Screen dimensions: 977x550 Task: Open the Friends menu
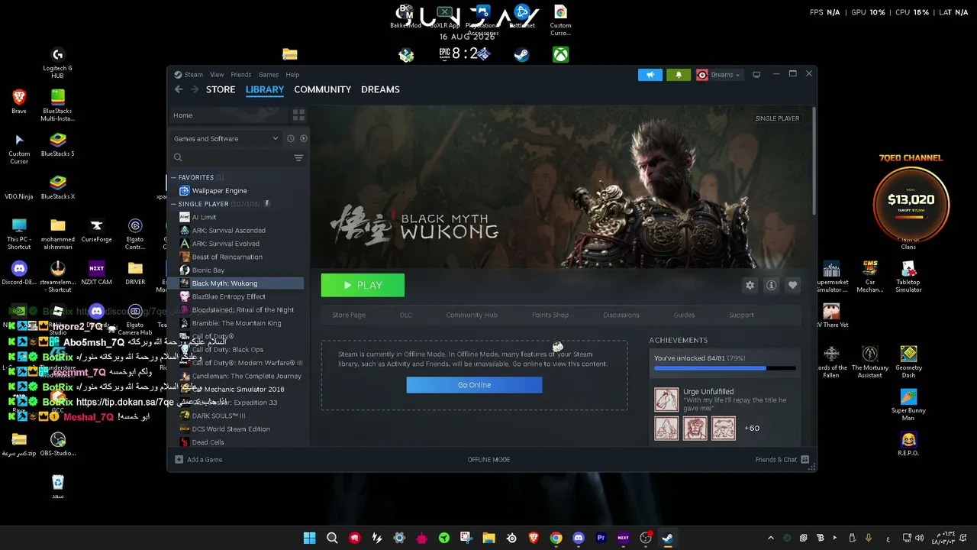click(x=241, y=75)
